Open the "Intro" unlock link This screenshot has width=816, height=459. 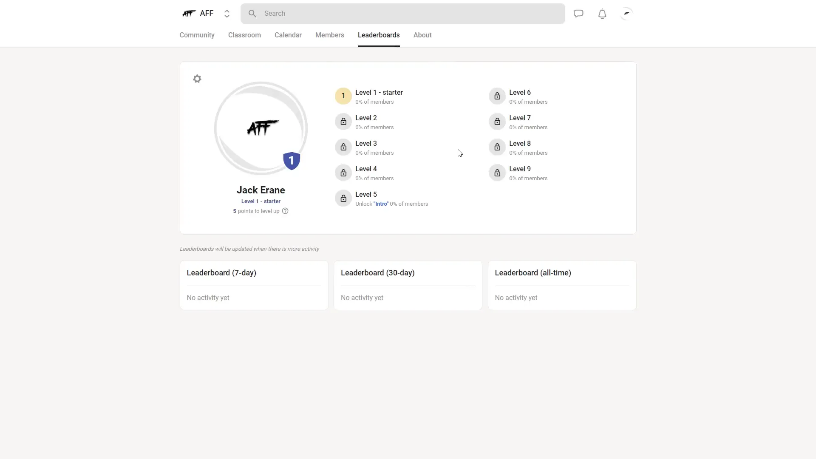coord(381,204)
